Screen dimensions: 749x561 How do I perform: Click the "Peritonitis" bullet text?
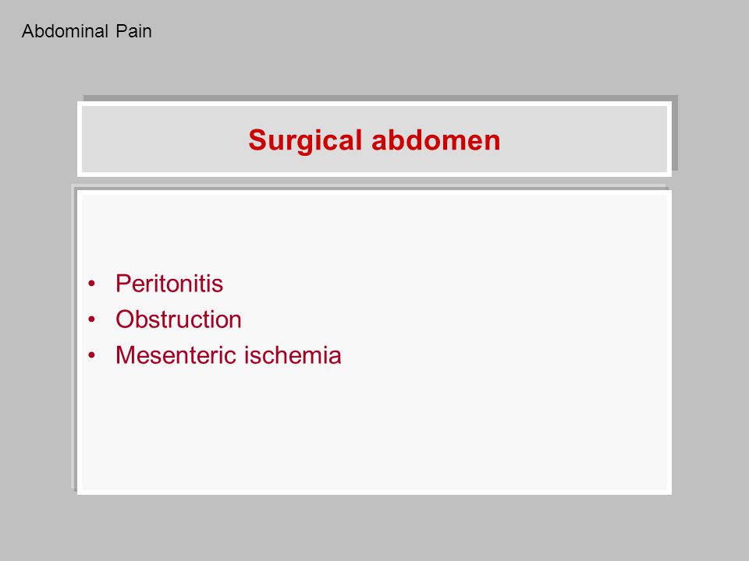(x=169, y=284)
